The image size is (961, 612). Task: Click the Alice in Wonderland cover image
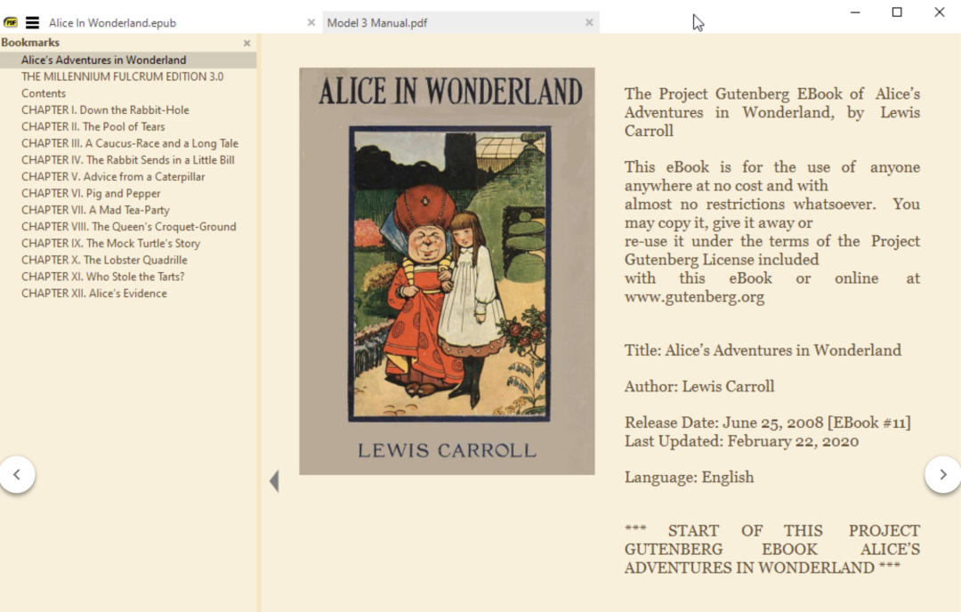(x=447, y=271)
